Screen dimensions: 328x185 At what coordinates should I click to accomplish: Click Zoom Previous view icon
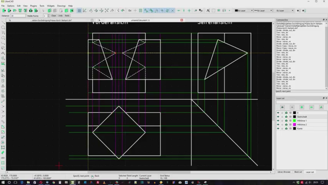pyautogui.click(x=112, y=10)
